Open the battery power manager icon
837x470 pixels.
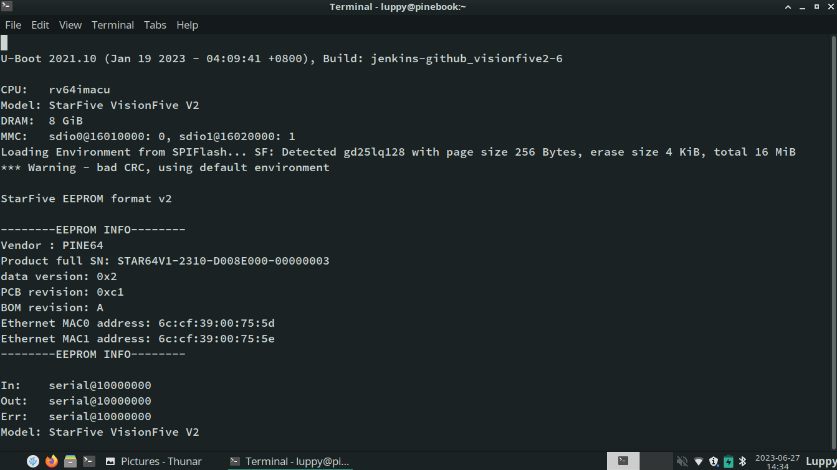[x=728, y=461]
